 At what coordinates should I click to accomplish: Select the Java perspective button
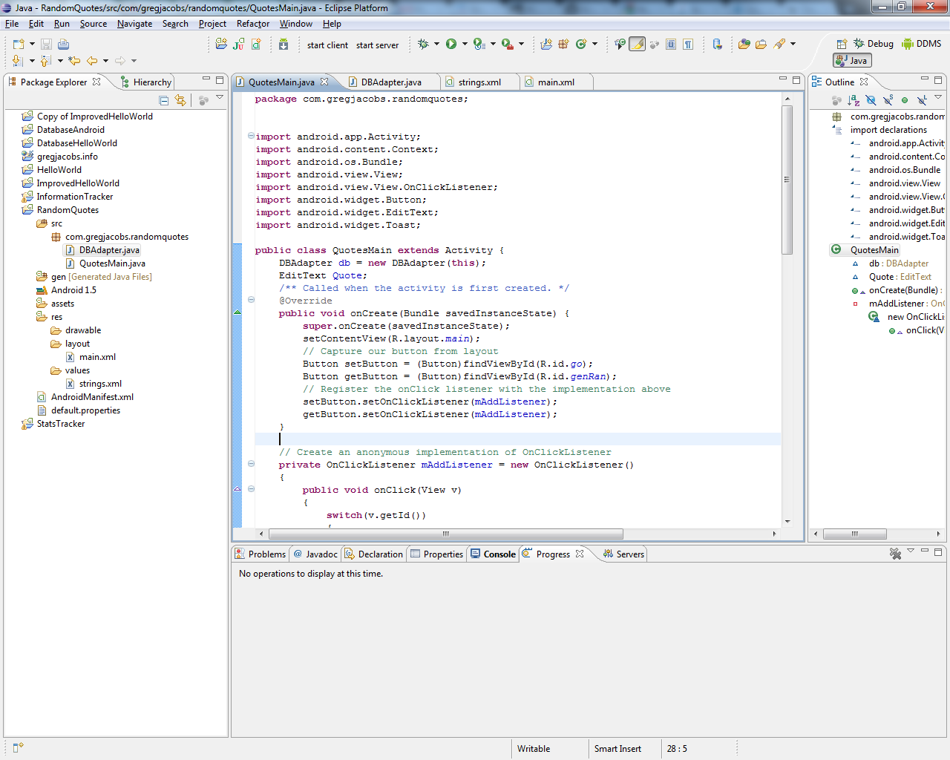(851, 60)
